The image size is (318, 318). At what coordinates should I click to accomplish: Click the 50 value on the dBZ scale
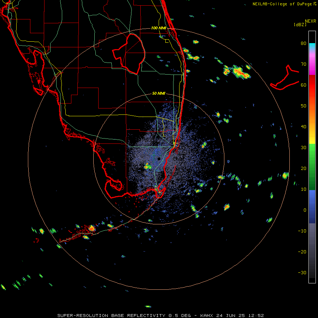[304, 106]
